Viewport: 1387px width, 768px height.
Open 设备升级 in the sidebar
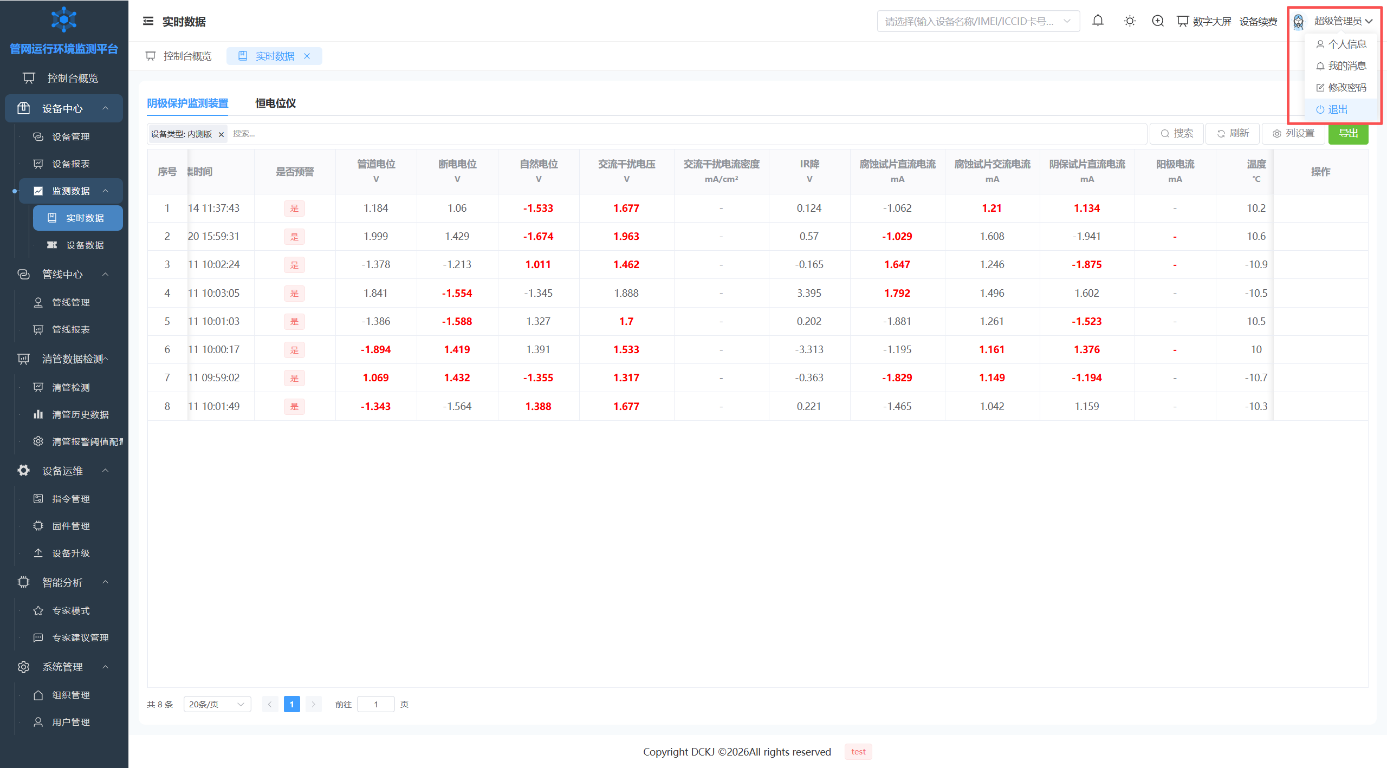(x=70, y=553)
